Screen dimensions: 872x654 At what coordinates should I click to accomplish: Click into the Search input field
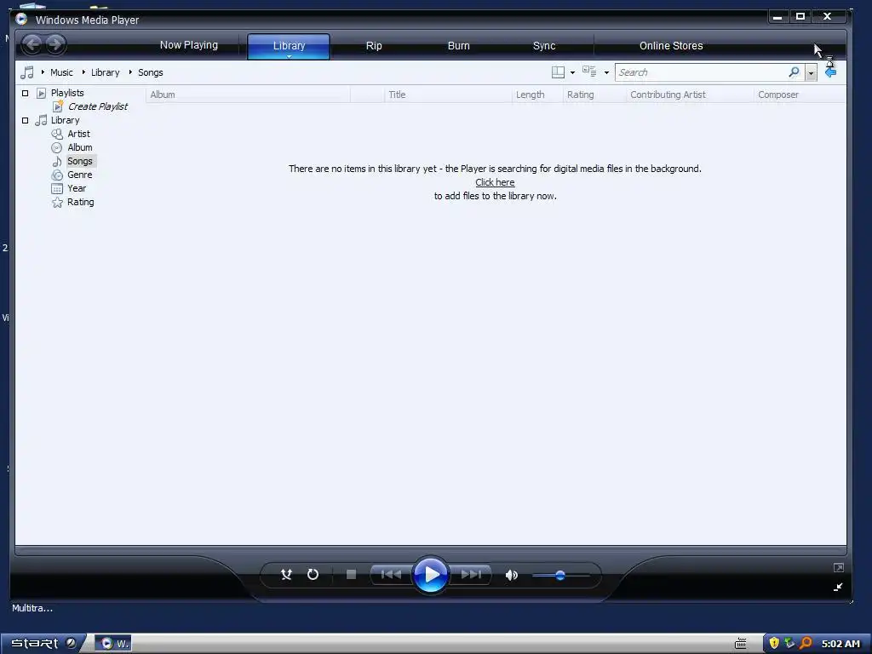tap(701, 72)
